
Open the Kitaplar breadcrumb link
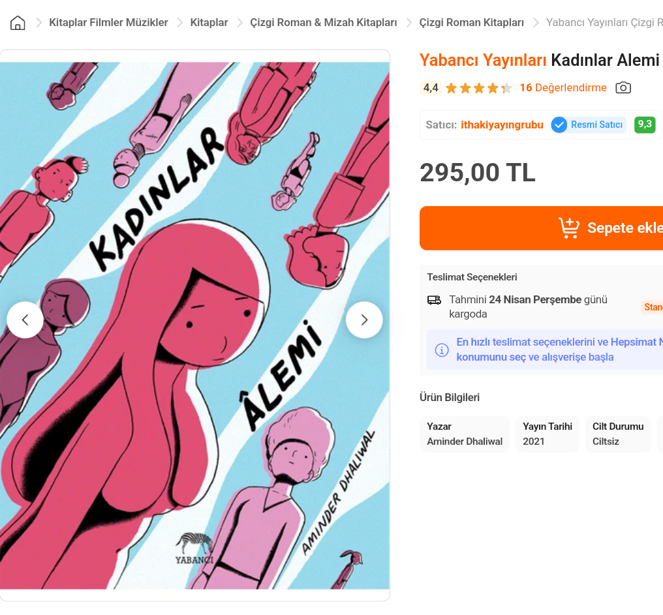coord(209,22)
